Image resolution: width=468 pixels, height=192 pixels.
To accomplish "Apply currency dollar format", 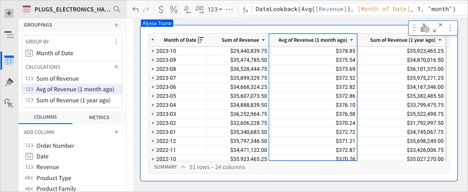I will coord(161,9).
